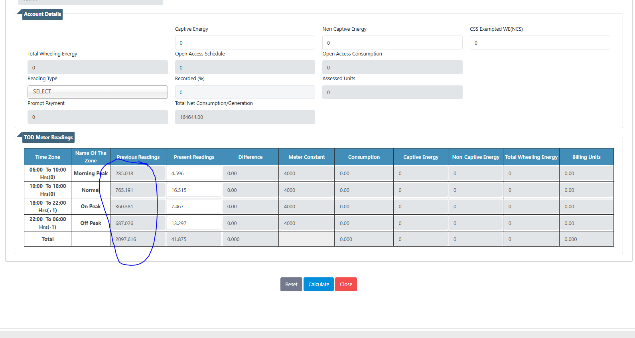Click Off Peak present reading 13.297
This screenshot has height=338, width=635.
(x=194, y=223)
